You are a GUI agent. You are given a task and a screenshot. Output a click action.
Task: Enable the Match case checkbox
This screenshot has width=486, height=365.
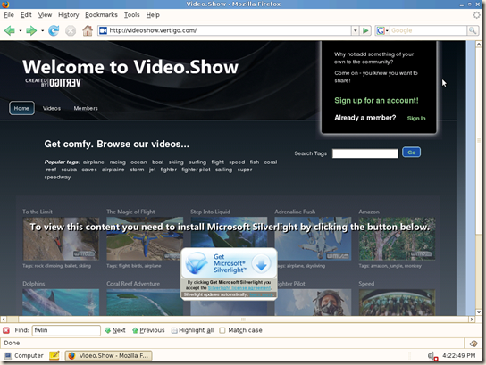coord(222,330)
